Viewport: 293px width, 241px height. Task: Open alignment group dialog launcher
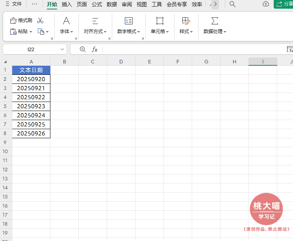coord(109,38)
